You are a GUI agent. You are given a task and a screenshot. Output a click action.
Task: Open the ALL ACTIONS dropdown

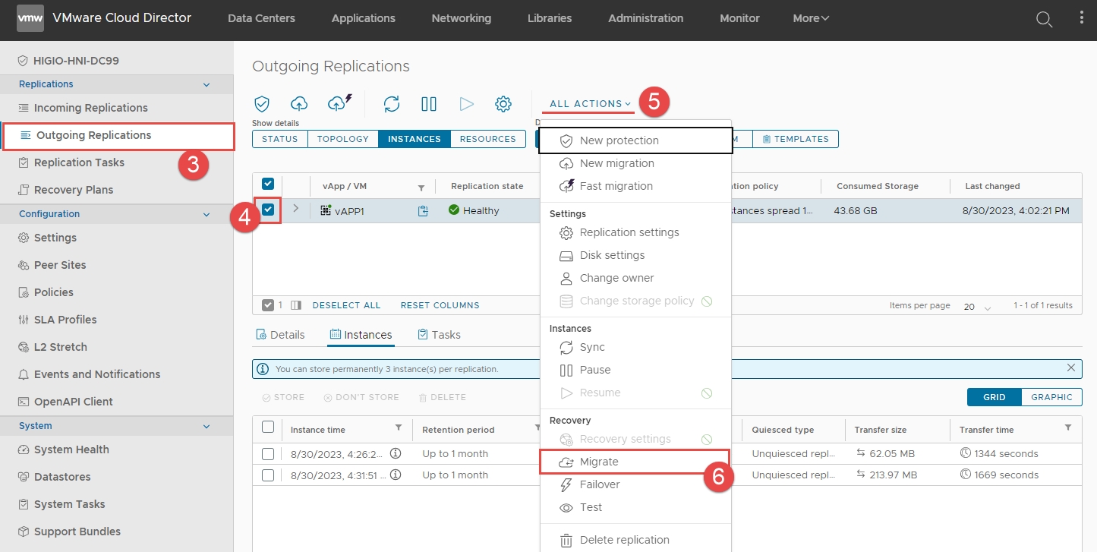[x=591, y=104]
